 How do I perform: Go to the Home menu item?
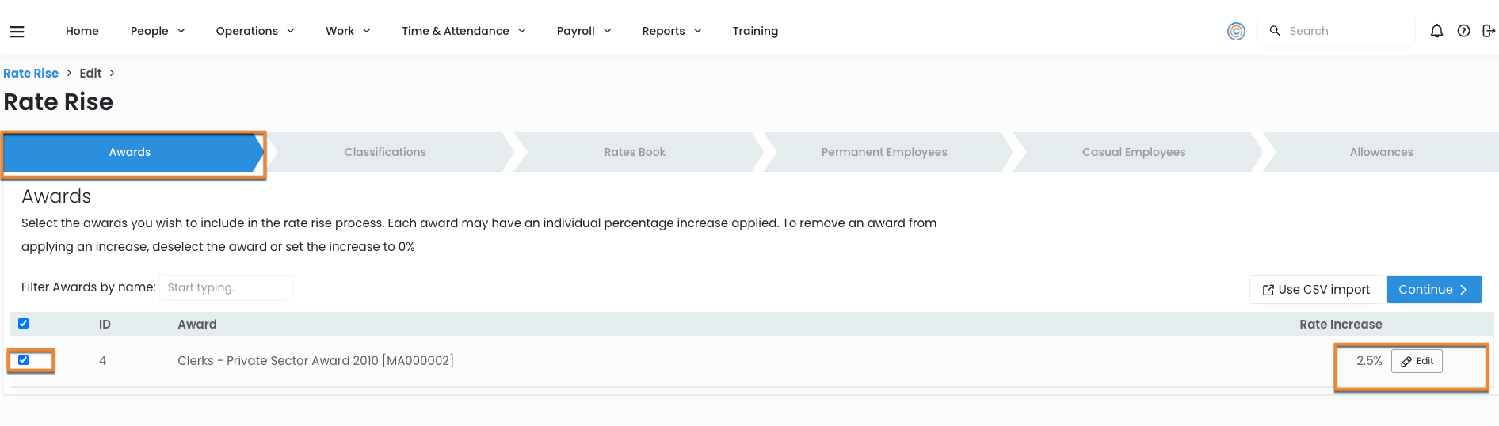pyautogui.click(x=82, y=31)
